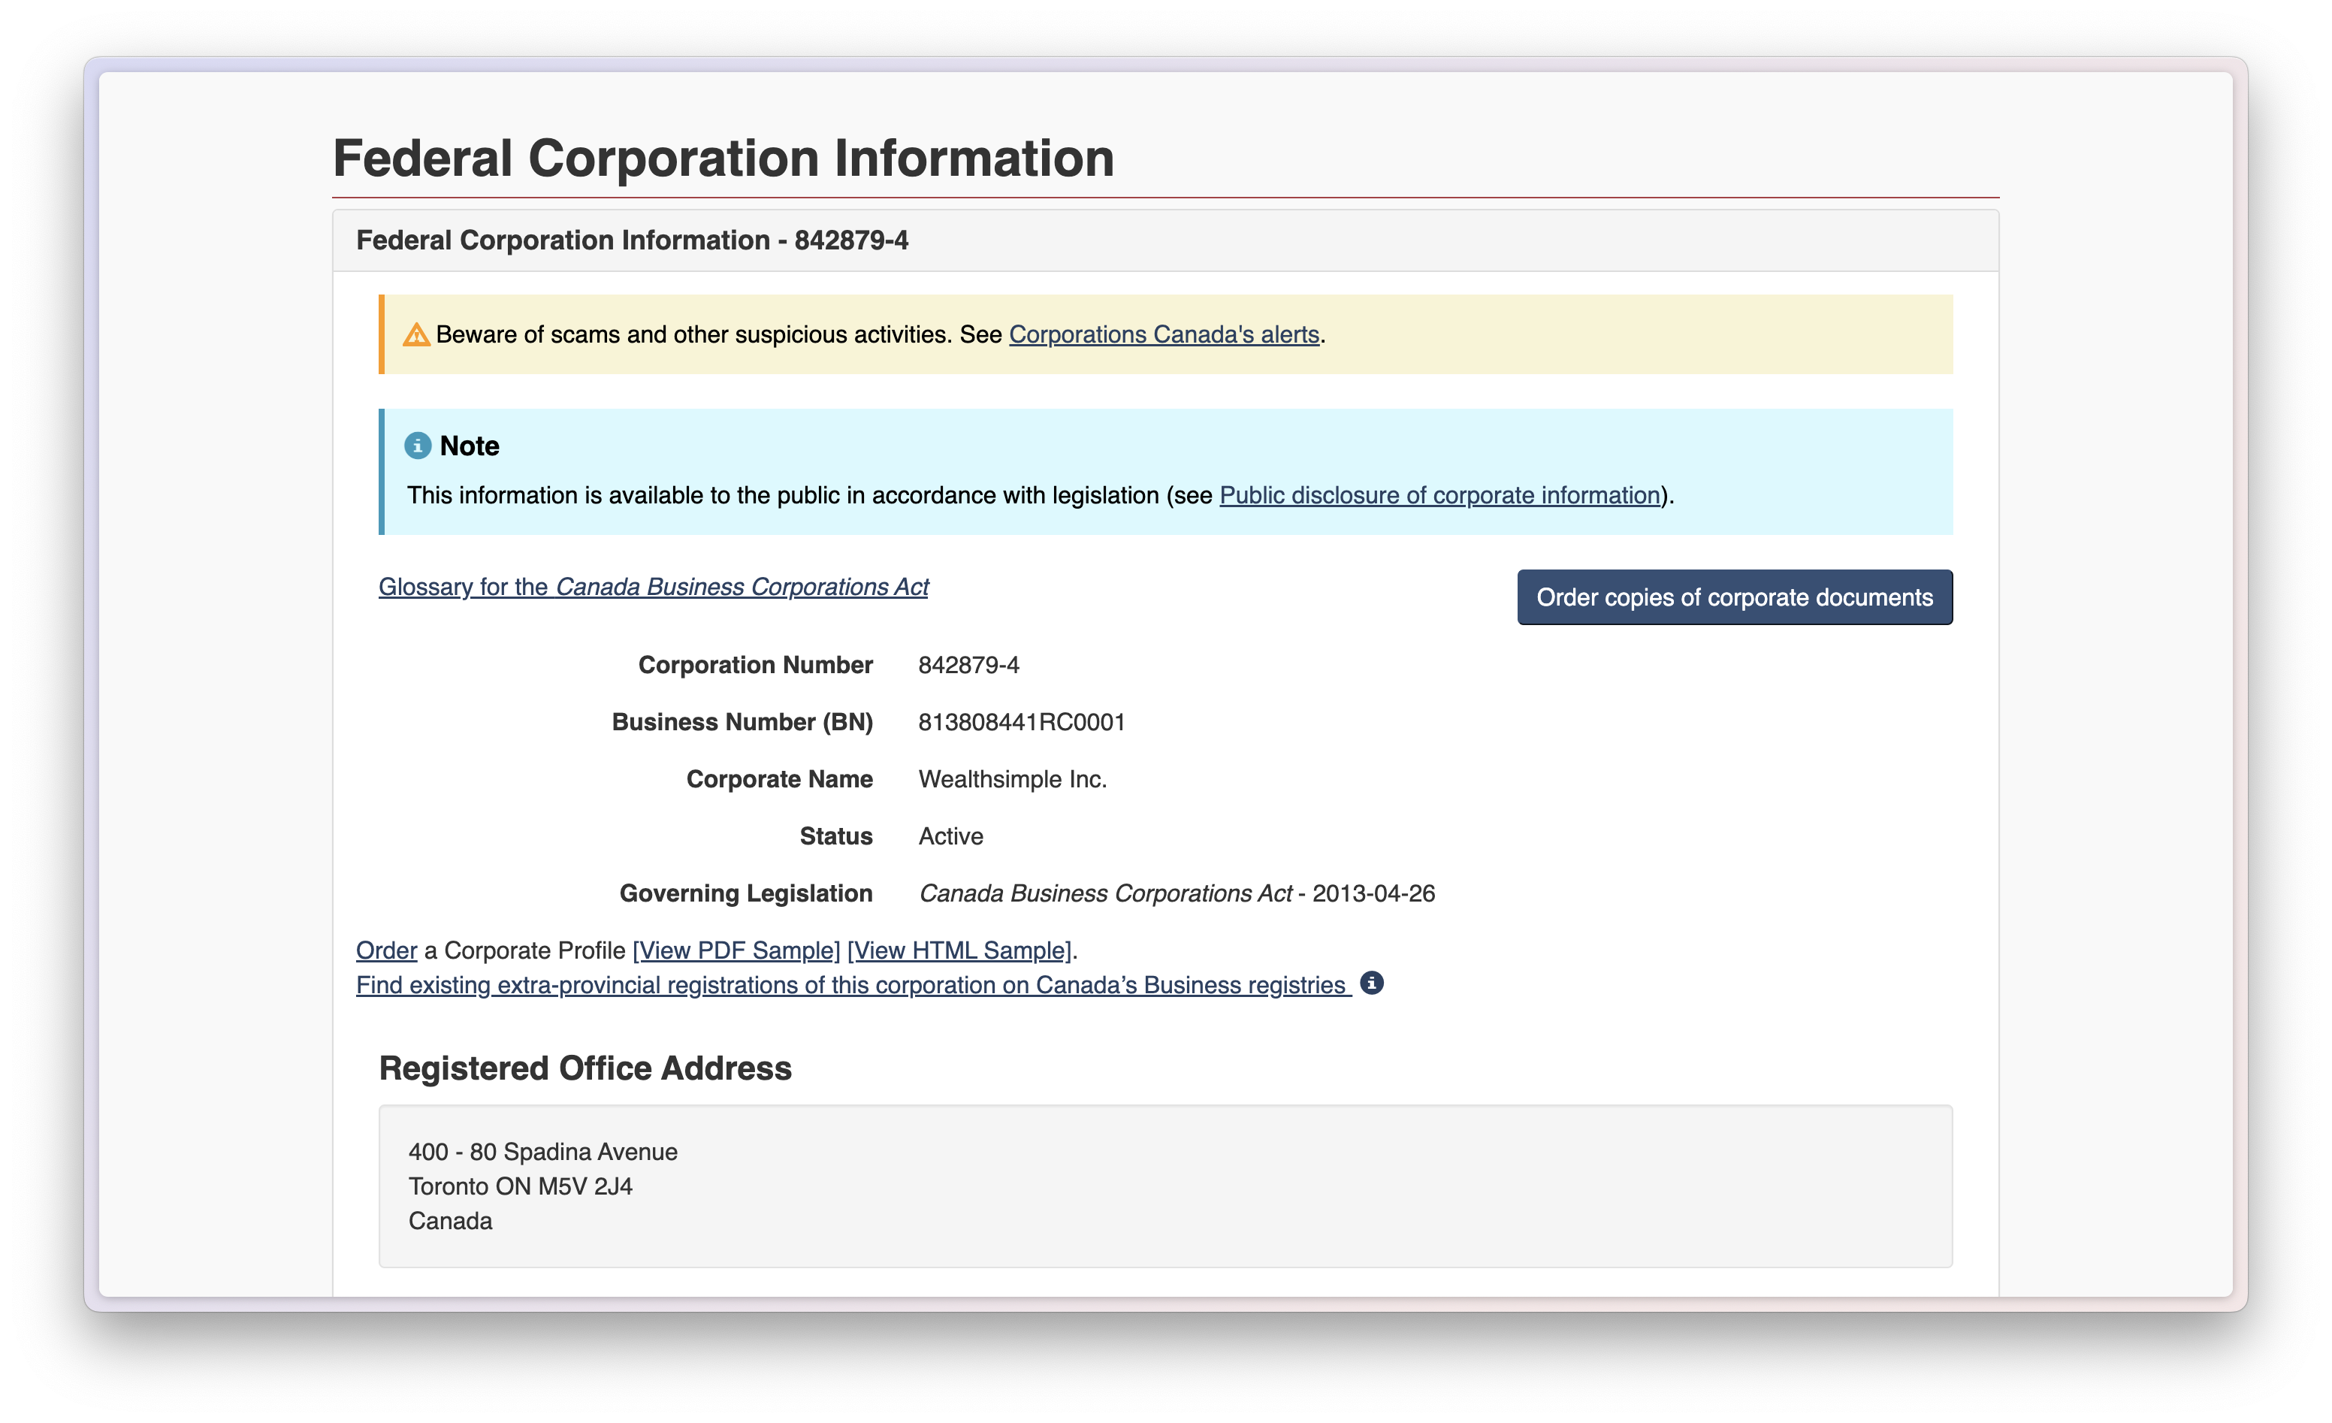Viewport: 2332px width, 1423px height.
Task: Click the Status label
Action: [835, 836]
